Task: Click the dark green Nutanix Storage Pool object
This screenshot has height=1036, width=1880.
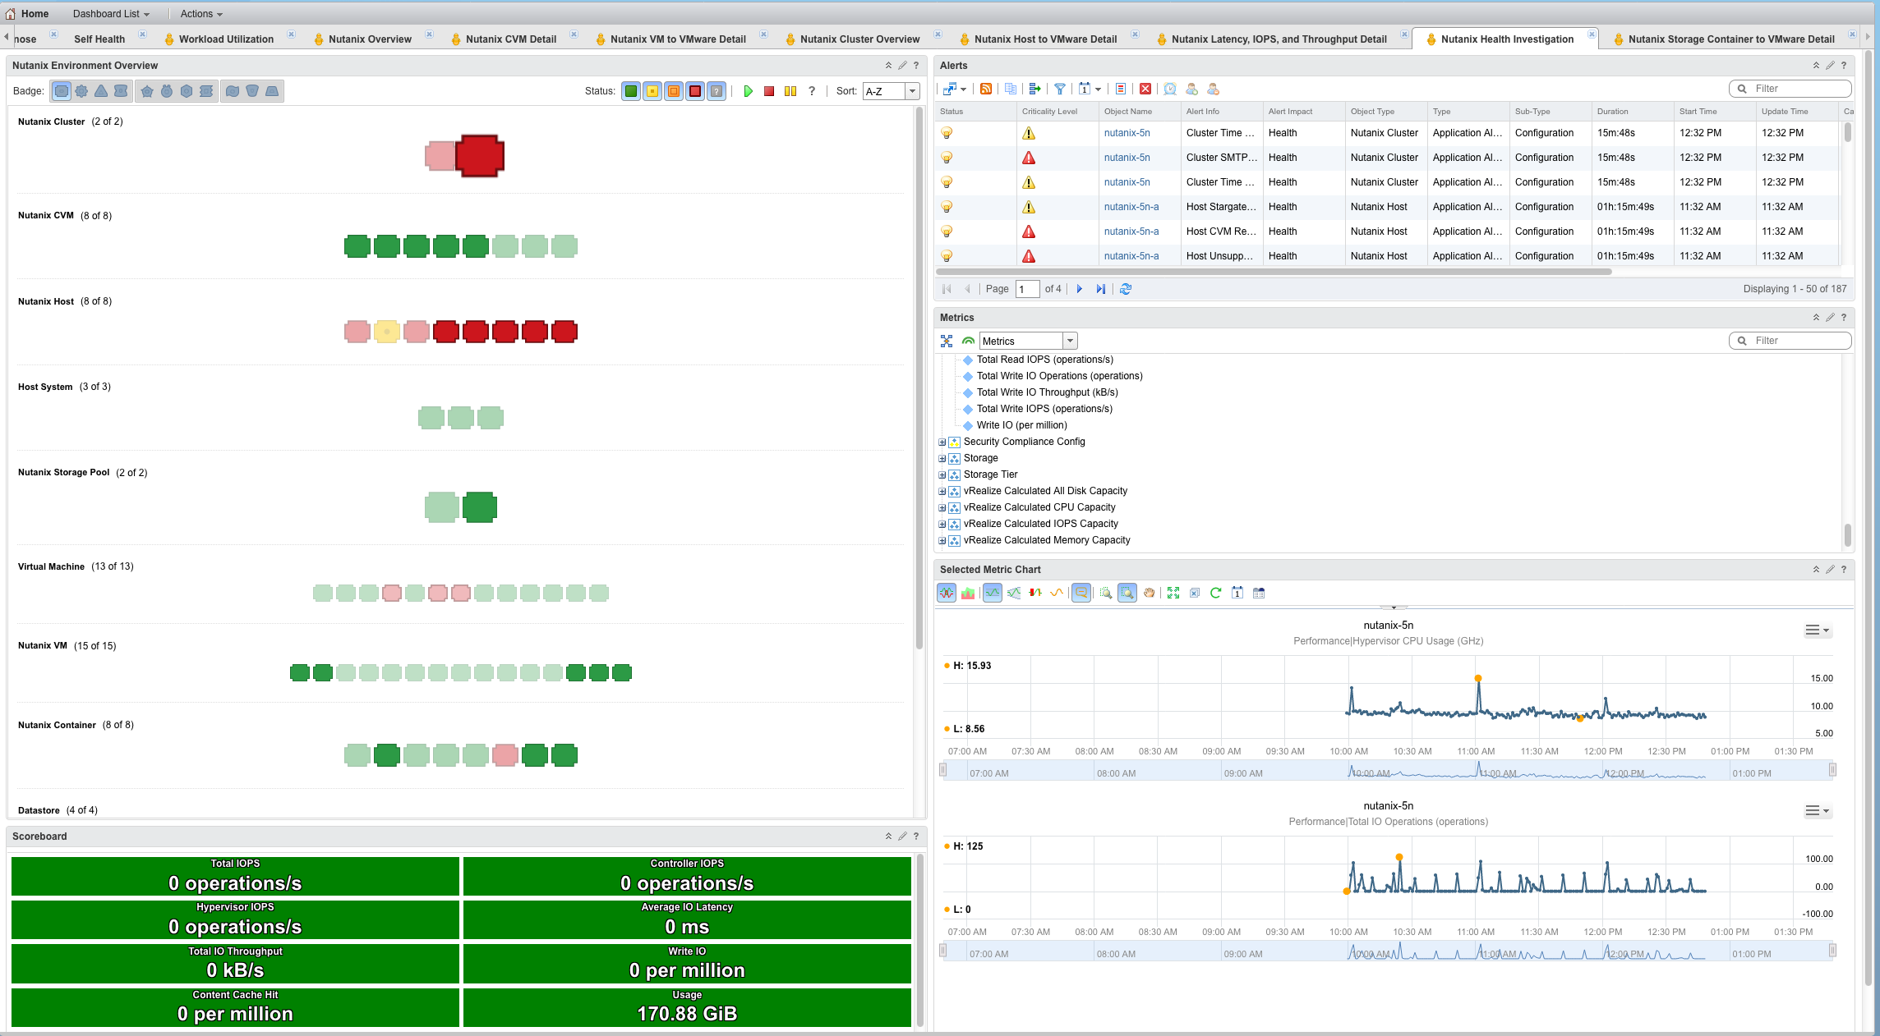Action: [480, 507]
